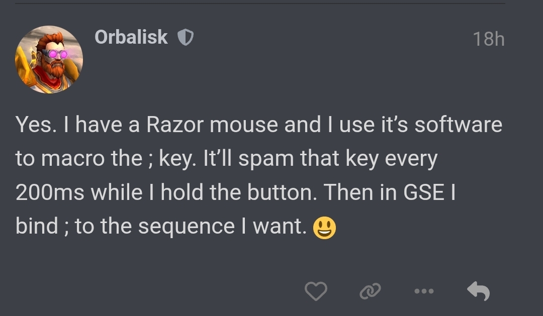This screenshot has width=543, height=316.
Task: Click the word "mouse" in the post
Action: [x=244, y=125]
